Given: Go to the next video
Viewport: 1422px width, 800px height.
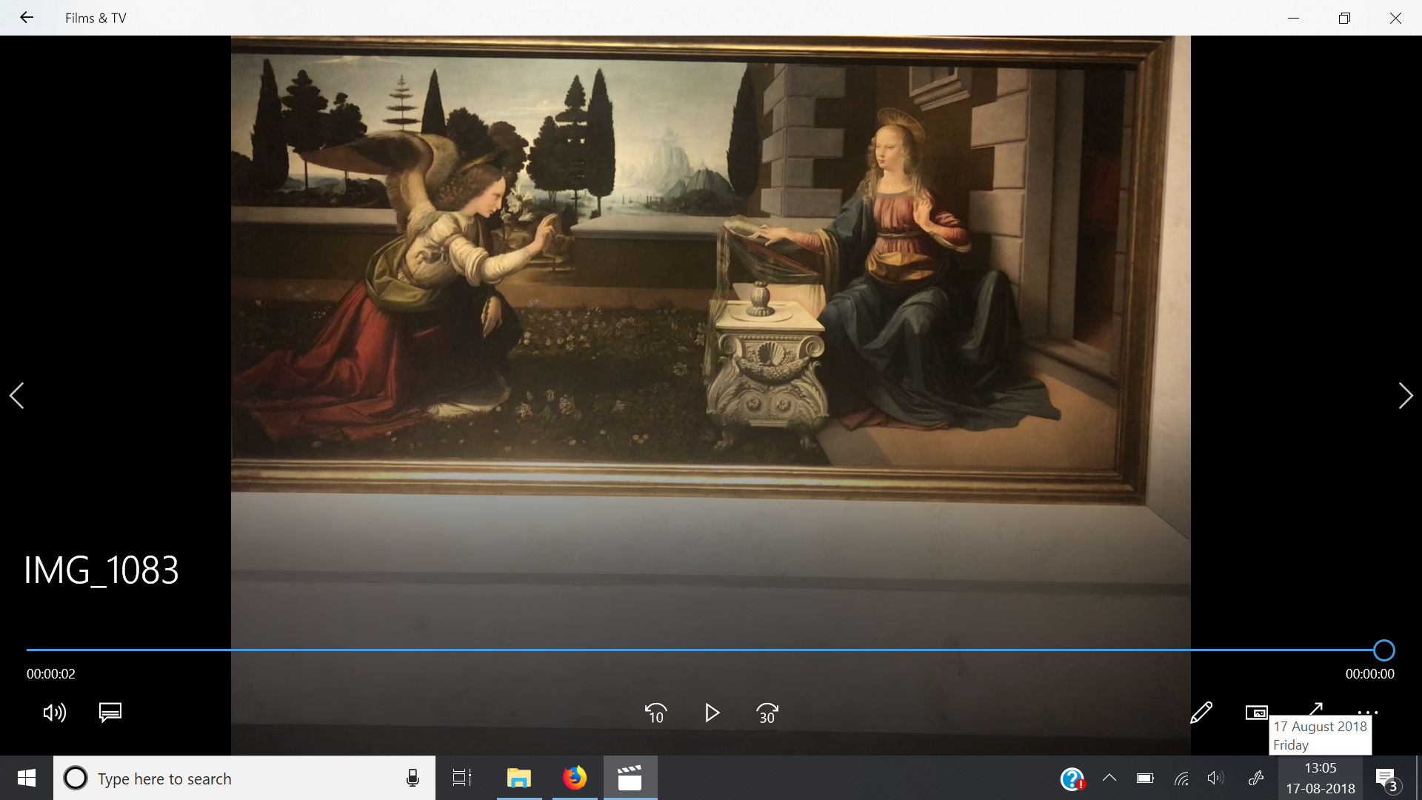Looking at the screenshot, I should click(x=1405, y=396).
